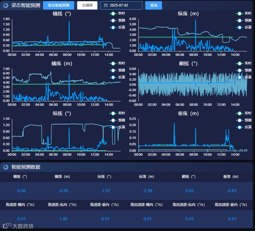Screen dimensions: 255x231
Task: Switch to the 总偏移 tab
Action: 87,5
